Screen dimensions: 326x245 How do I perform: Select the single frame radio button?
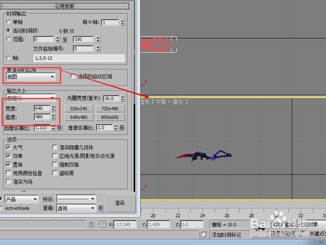pyautogui.click(x=8, y=22)
